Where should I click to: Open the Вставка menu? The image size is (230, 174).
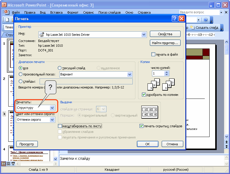coord(56,12)
